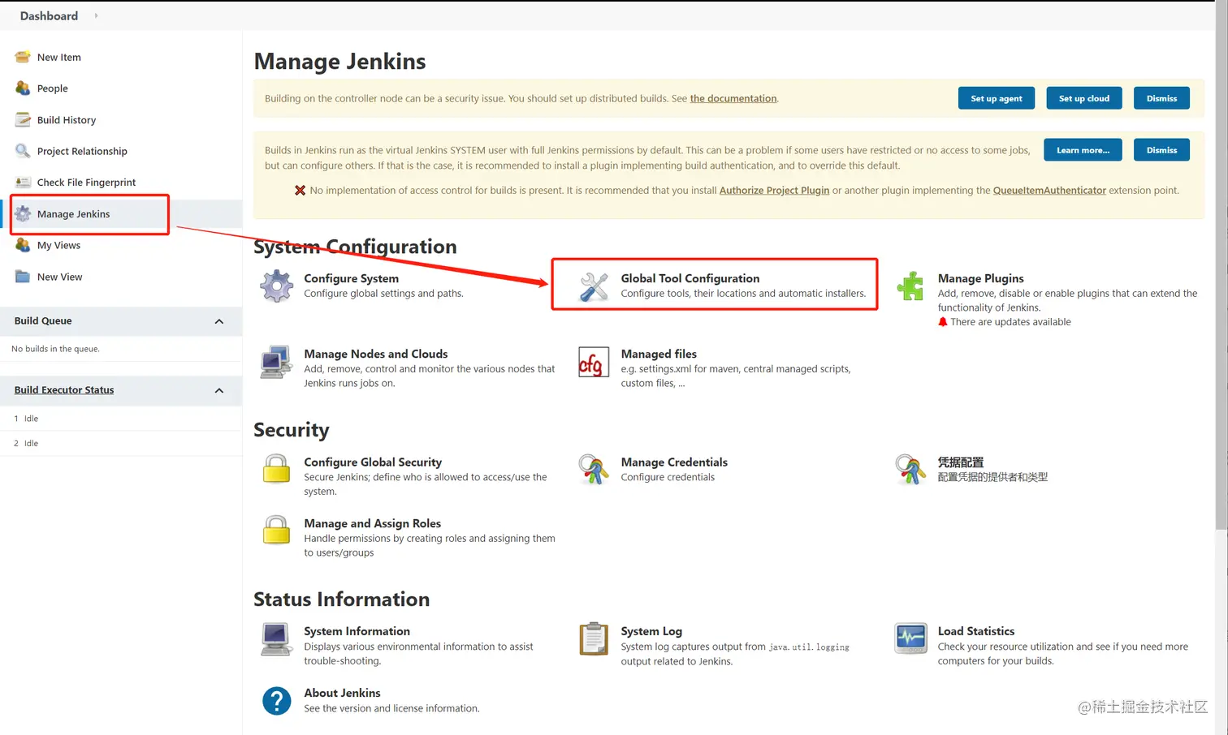Click the Check File Fingerprint icon
Viewport: 1228px width, 735px height.
coord(23,183)
